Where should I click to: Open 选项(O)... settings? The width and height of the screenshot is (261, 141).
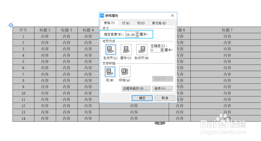click(162, 89)
